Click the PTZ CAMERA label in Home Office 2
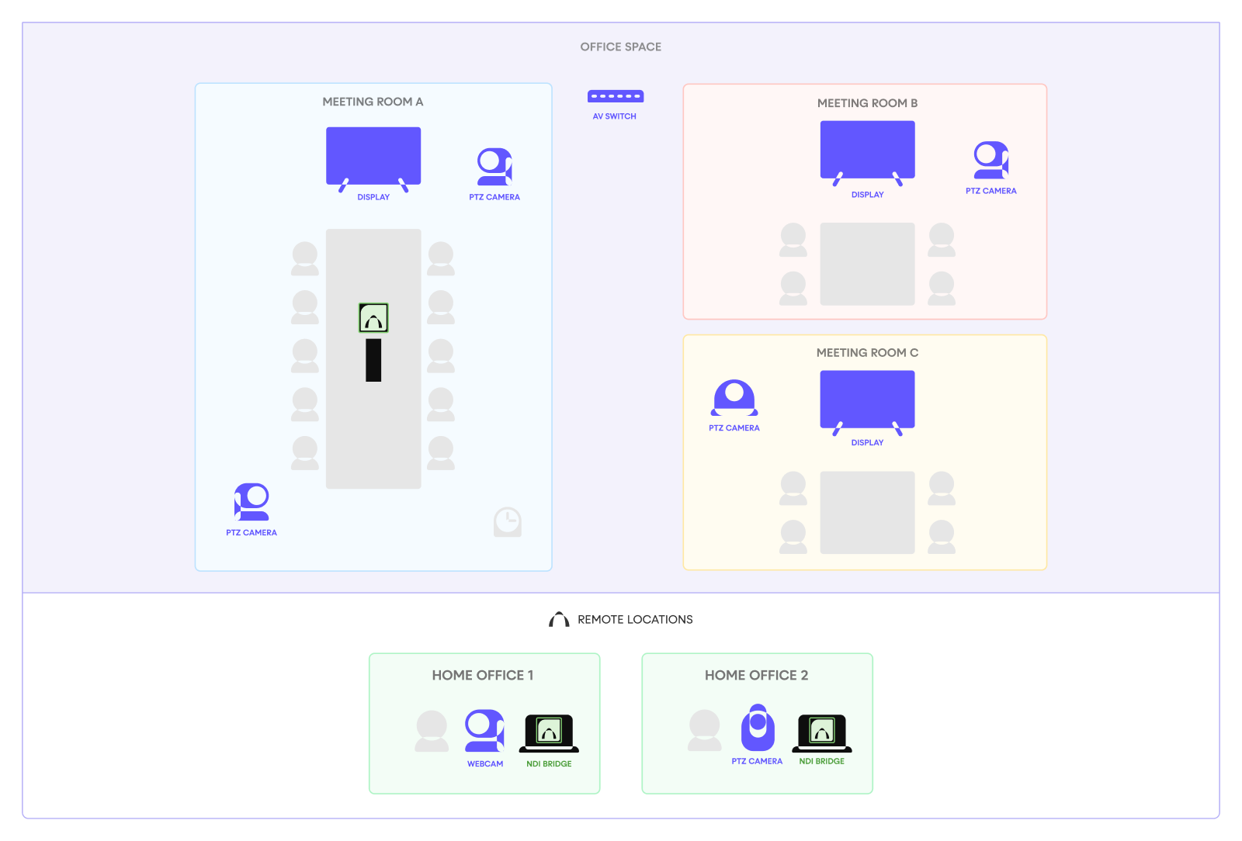1242x841 pixels. coord(758,761)
